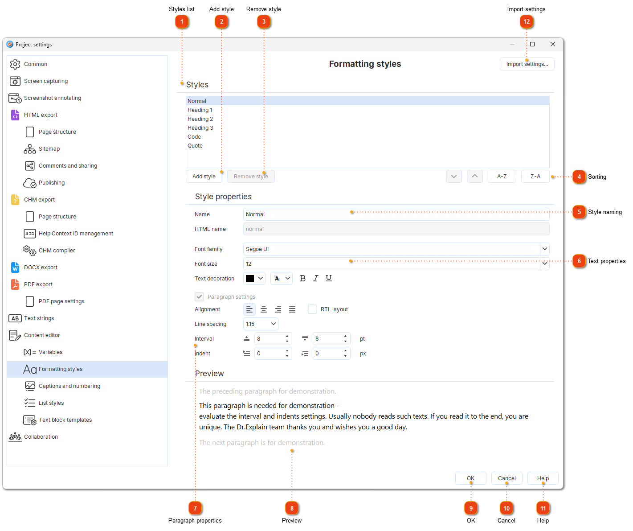
Task: Click the List styles icon
Action: (30, 403)
